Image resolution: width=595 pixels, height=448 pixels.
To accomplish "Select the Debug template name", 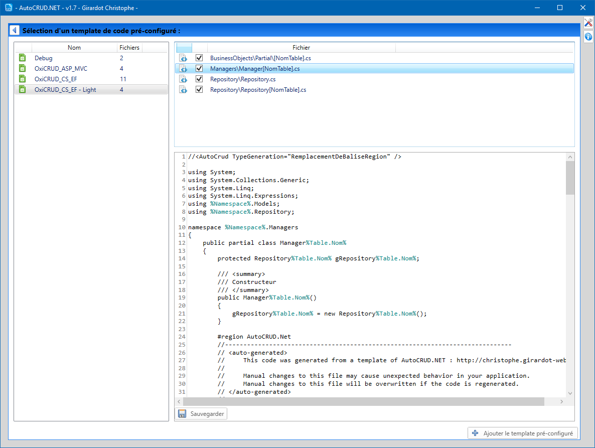I will (44, 58).
